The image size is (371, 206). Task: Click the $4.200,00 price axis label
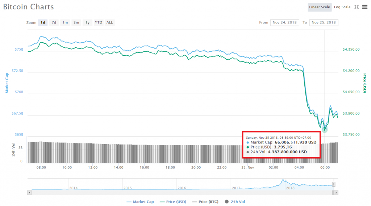tap(351, 71)
